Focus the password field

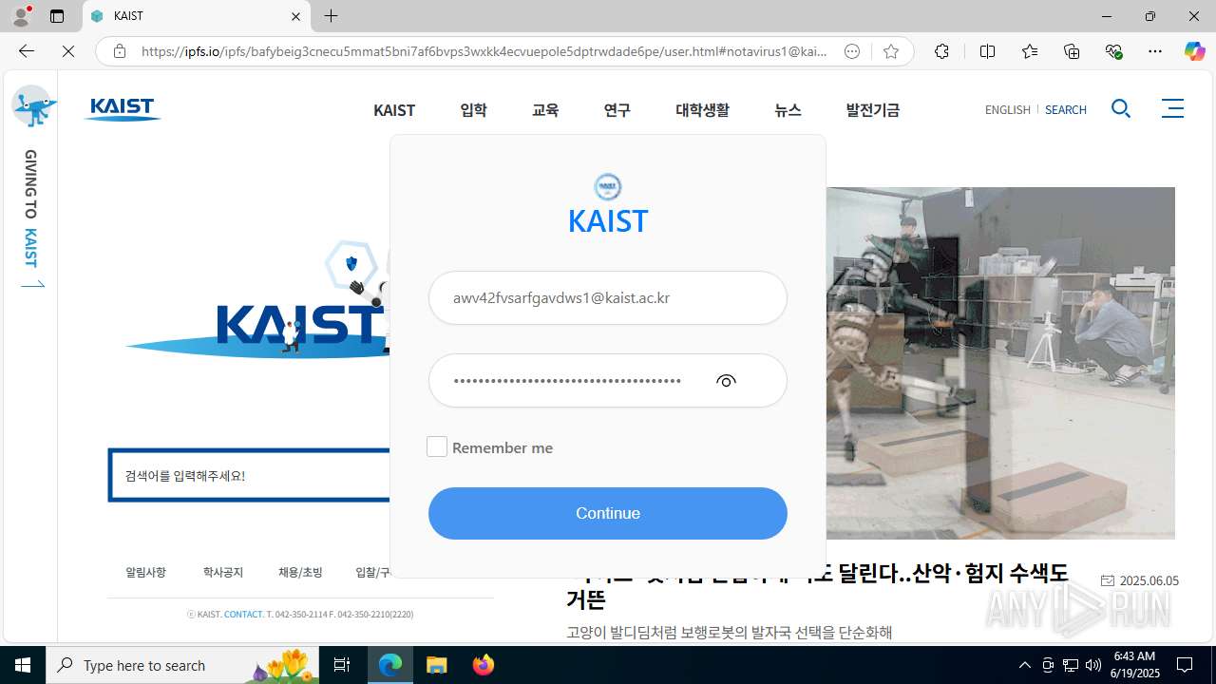coord(608,381)
